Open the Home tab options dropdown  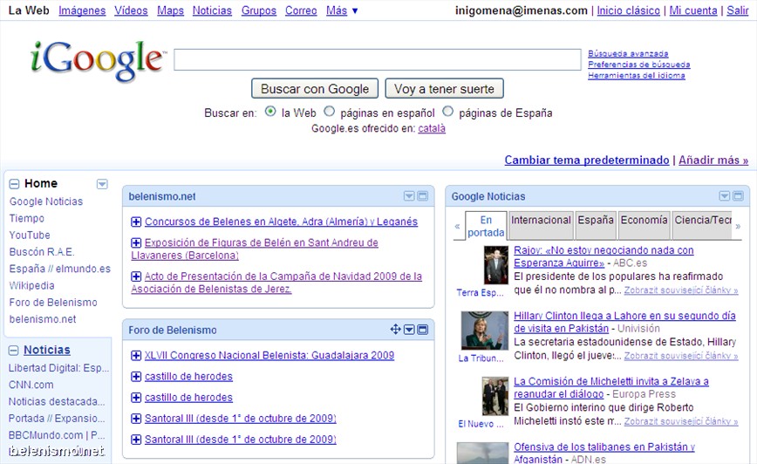[x=102, y=184]
